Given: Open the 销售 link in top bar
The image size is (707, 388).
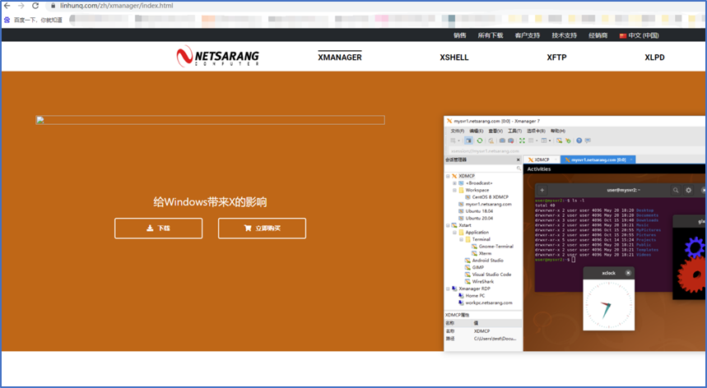Looking at the screenshot, I should click(460, 35).
